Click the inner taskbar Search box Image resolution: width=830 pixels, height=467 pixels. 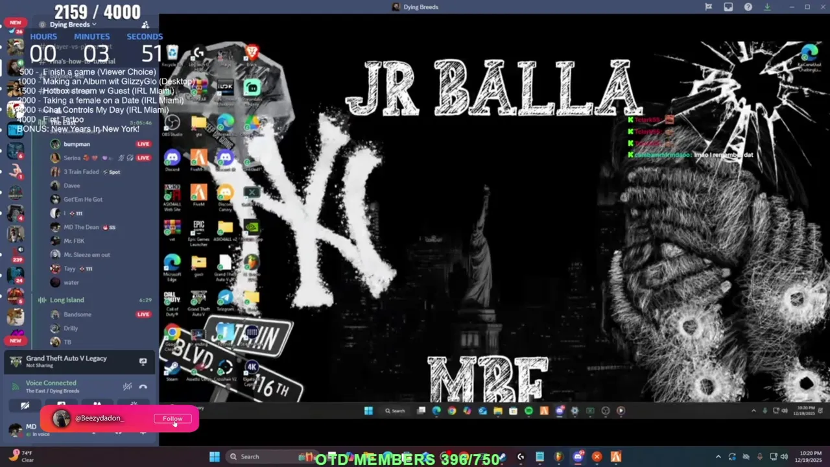(395, 411)
